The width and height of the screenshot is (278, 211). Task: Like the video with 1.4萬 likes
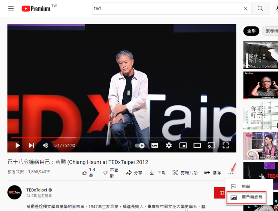(89, 173)
